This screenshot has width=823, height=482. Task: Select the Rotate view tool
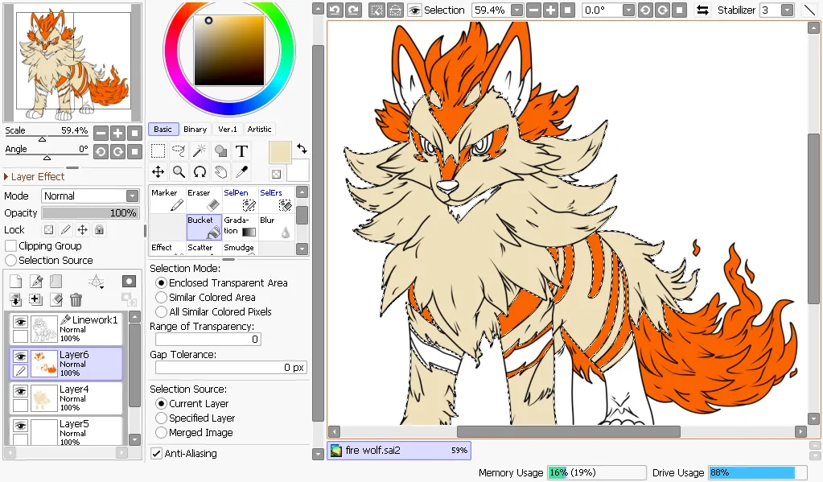coord(200,171)
